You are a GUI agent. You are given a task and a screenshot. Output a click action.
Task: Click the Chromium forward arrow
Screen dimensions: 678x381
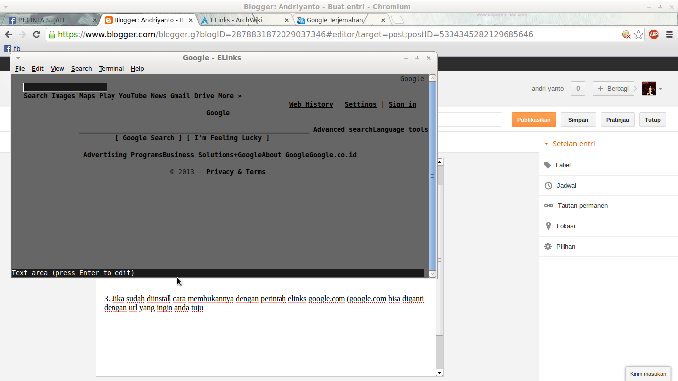[x=22, y=34]
